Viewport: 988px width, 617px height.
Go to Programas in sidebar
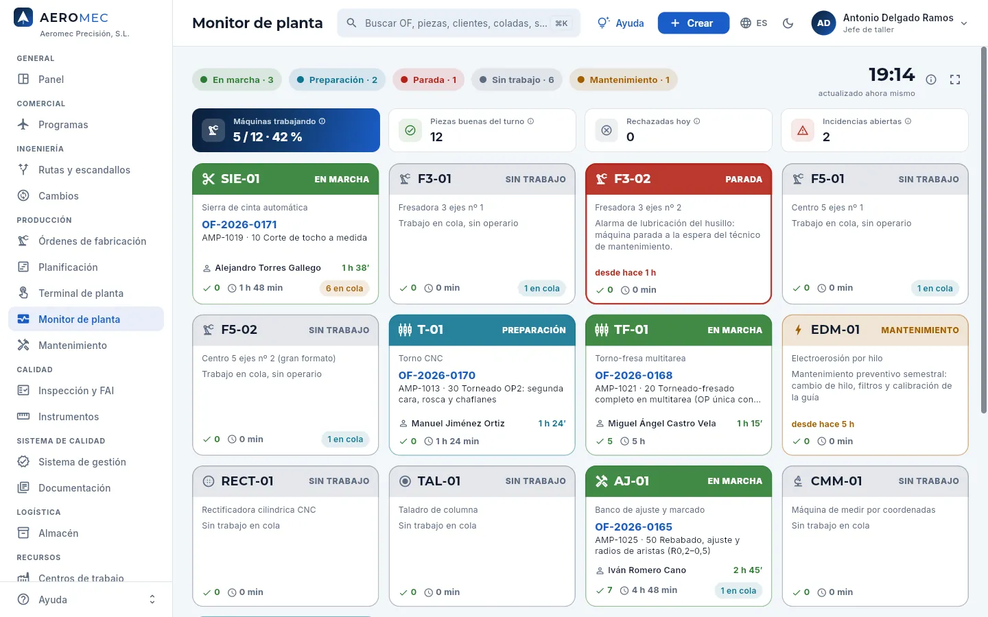tap(86, 124)
